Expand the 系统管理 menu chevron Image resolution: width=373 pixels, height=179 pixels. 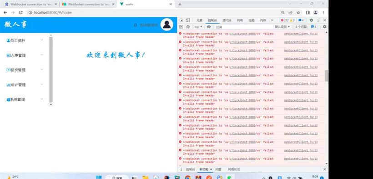[x=42, y=99]
